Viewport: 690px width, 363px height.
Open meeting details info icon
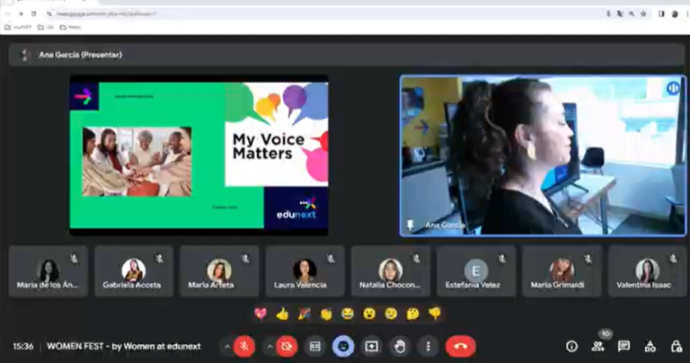[571, 347]
